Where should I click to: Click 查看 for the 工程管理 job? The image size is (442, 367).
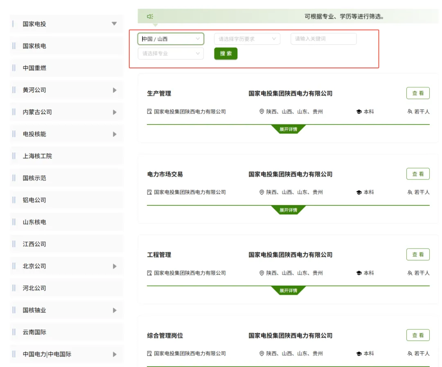[418, 254]
